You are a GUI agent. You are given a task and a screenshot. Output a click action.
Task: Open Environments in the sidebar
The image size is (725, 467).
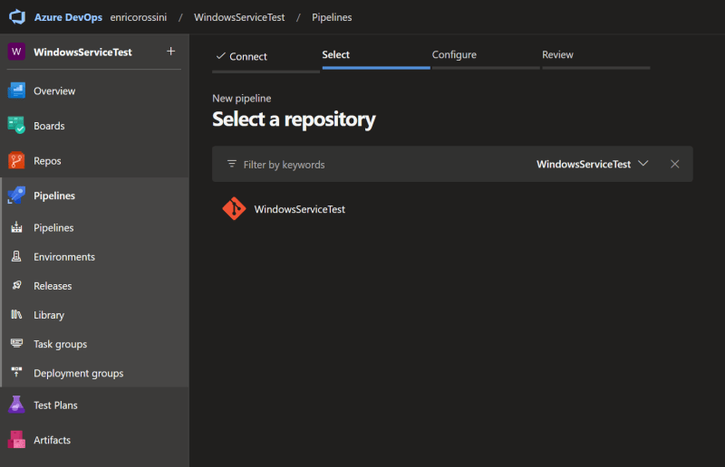pyautogui.click(x=64, y=257)
